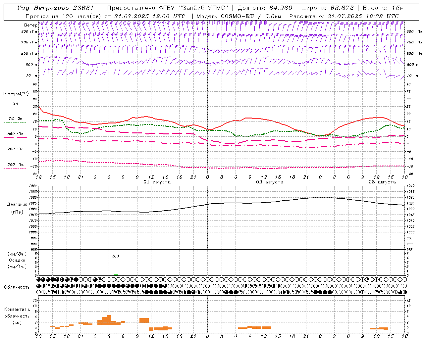
Task: Click the (гПа) unit label under Давление
Action: point(17,212)
